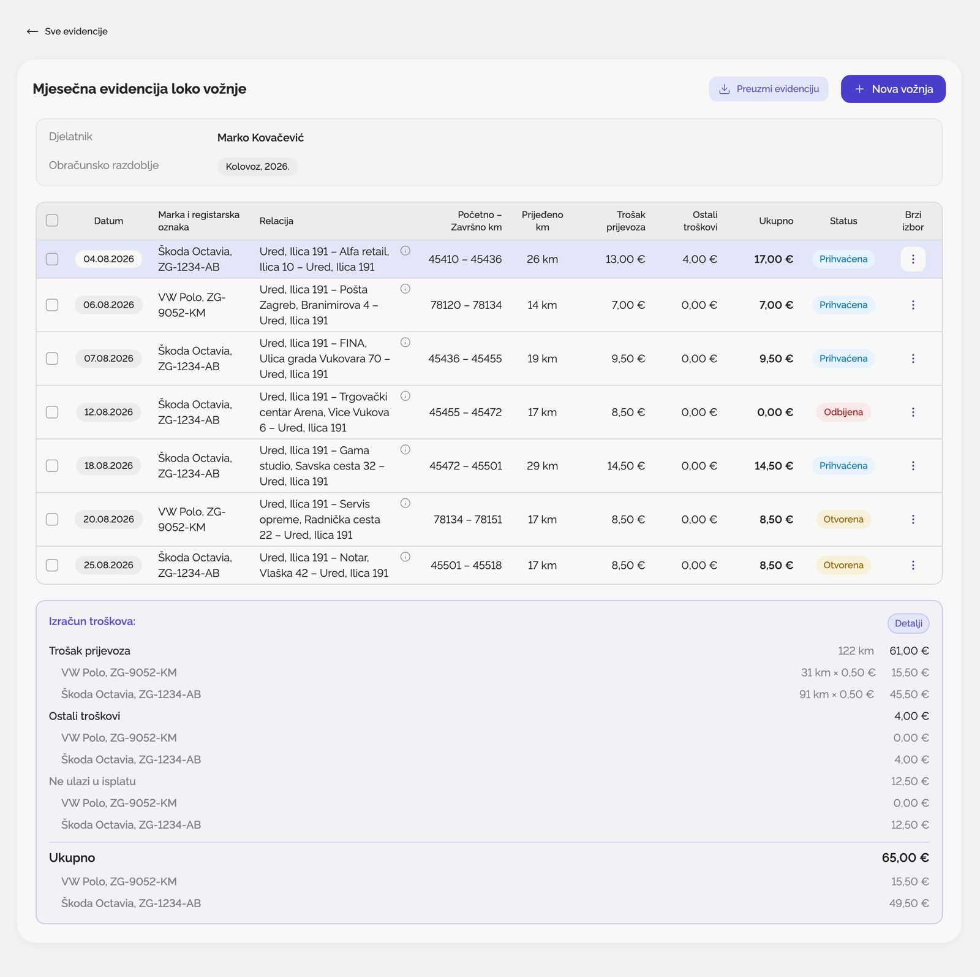Click info icon for Gama studio route
This screenshot has width=980, height=977.
tap(405, 450)
